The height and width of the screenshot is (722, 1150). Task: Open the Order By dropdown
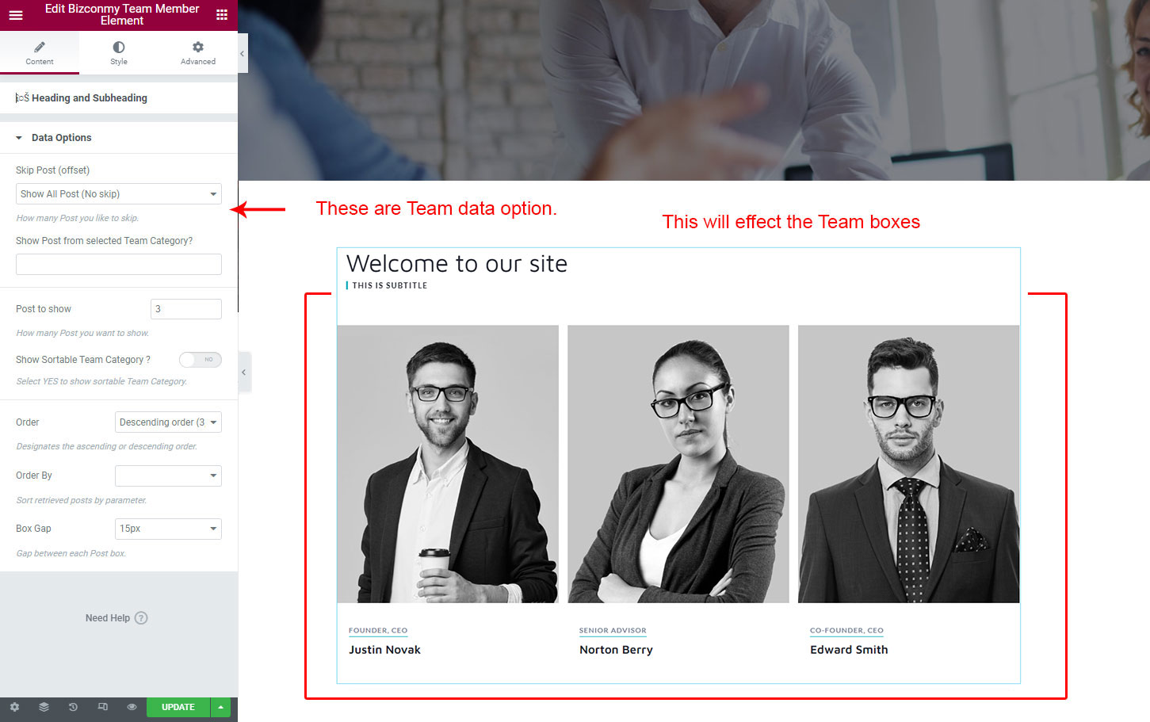pos(168,476)
